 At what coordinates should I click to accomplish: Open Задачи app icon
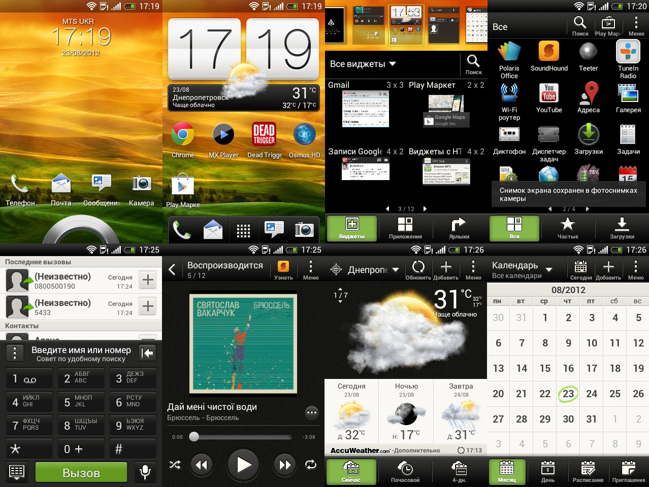point(628,135)
